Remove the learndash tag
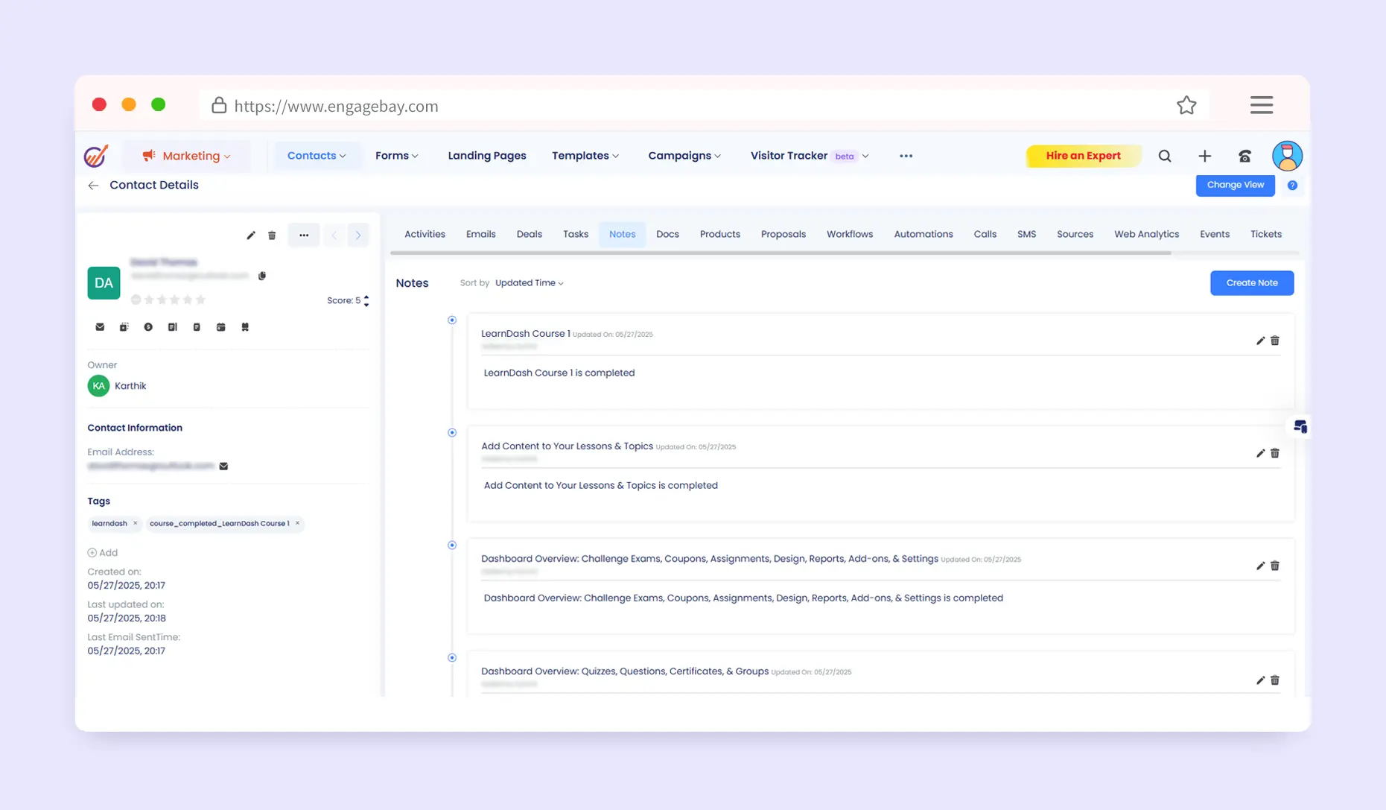The width and height of the screenshot is (1386, 810). point(135,523)
